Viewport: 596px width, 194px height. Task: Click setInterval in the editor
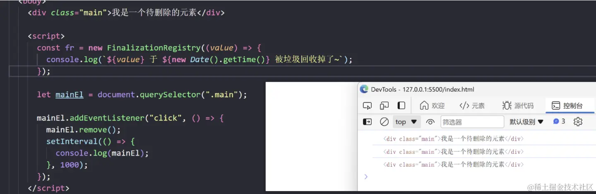[67, 141]
